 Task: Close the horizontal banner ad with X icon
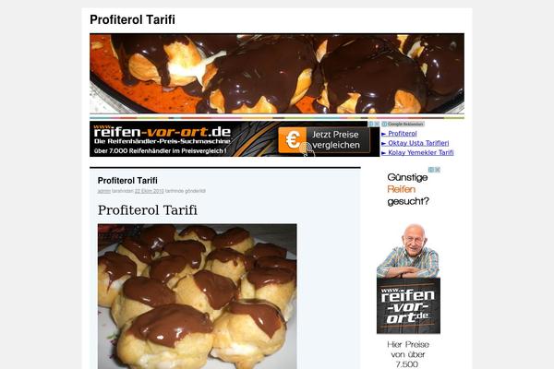377,124
